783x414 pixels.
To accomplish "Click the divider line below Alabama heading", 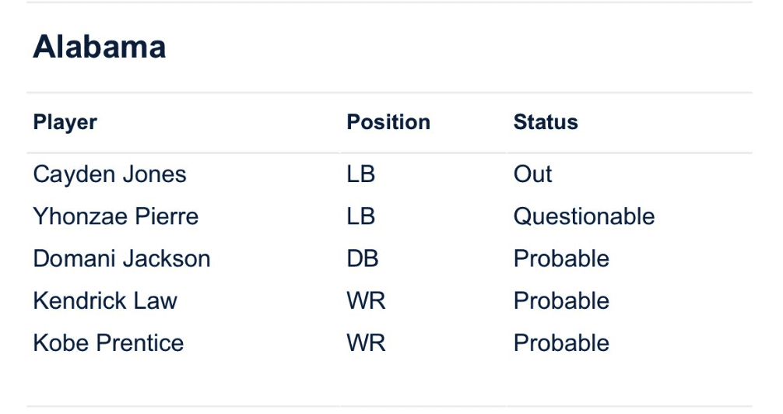I will click(389, 93).
